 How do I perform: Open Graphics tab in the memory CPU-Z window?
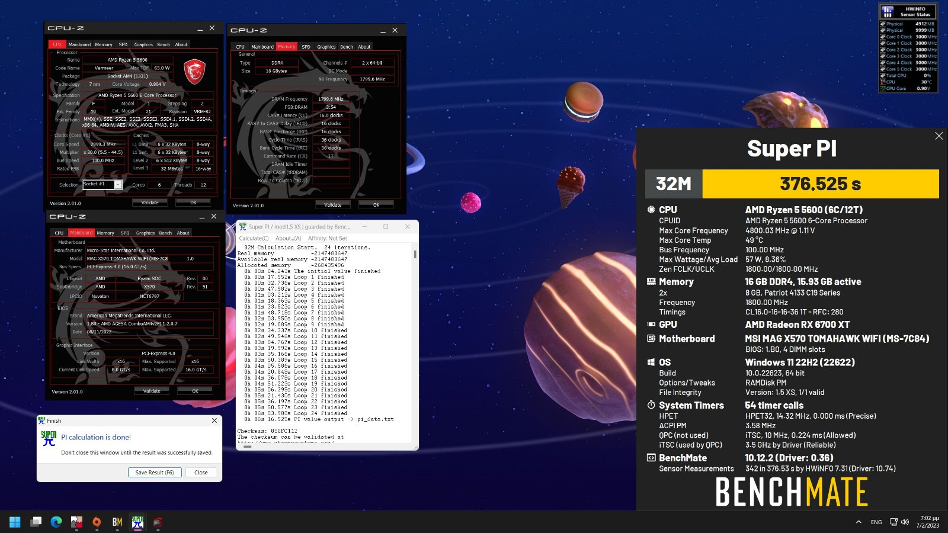tap(326, 47)
